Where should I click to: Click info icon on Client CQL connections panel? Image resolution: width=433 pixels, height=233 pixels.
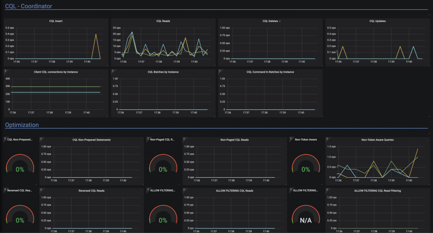(x=5, y=71)
